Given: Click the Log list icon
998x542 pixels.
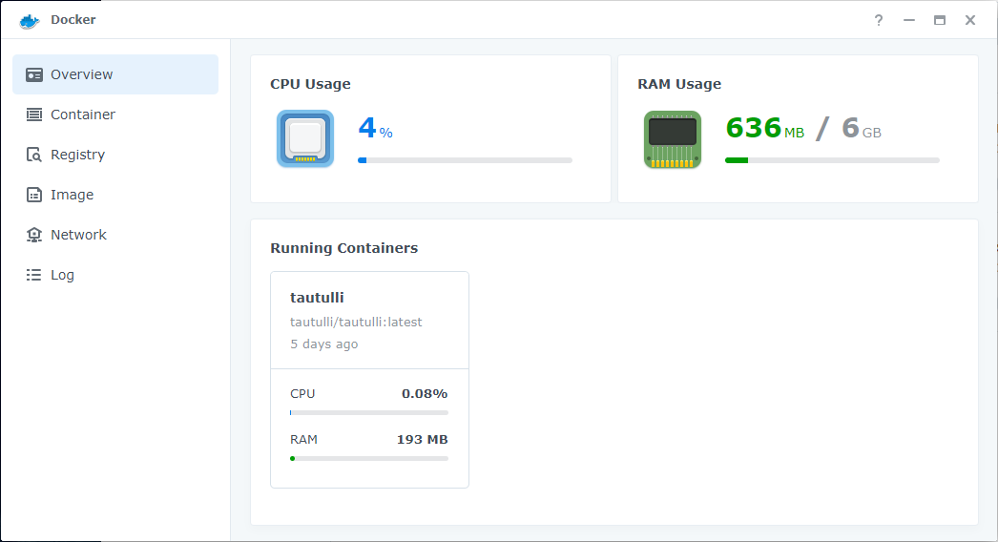Looking at the screenshot, I should coord(33,275).
